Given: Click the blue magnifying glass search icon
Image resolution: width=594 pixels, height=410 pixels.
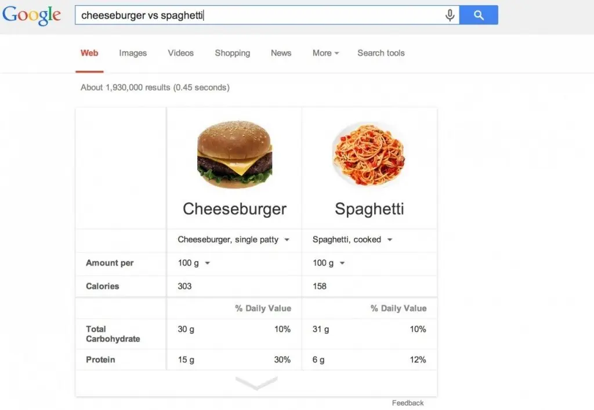Looking at the screenshot, I should 479,14.
